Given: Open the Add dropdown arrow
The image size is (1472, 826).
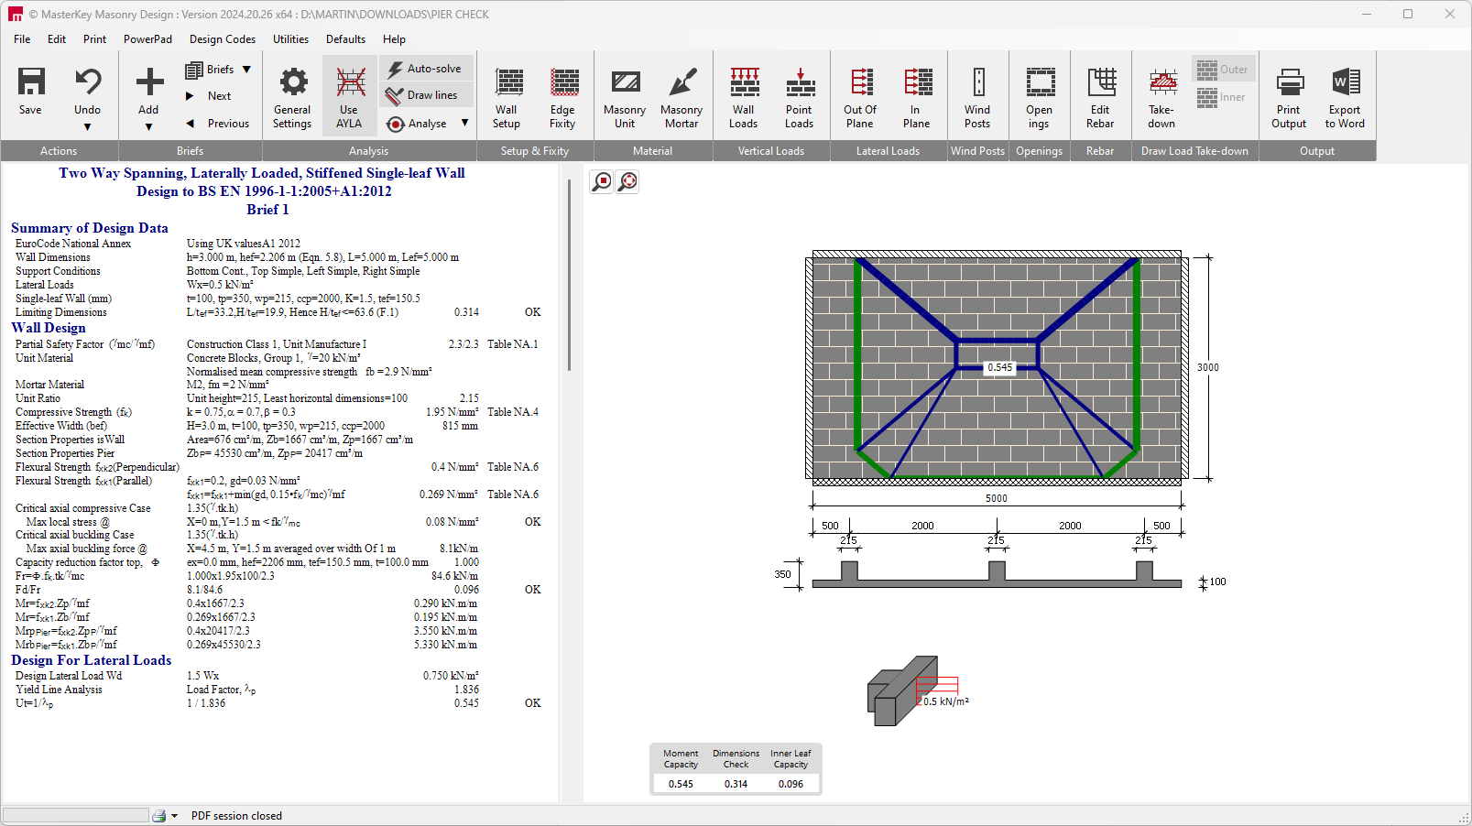Looking at the screenshot, I should click(148, 127).
